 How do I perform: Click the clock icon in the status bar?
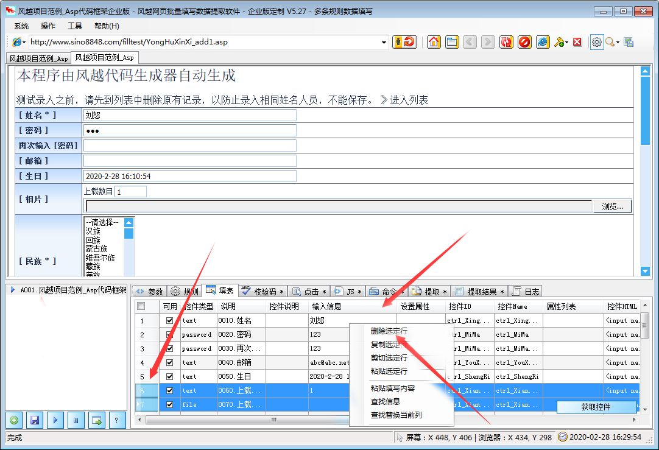562,437
